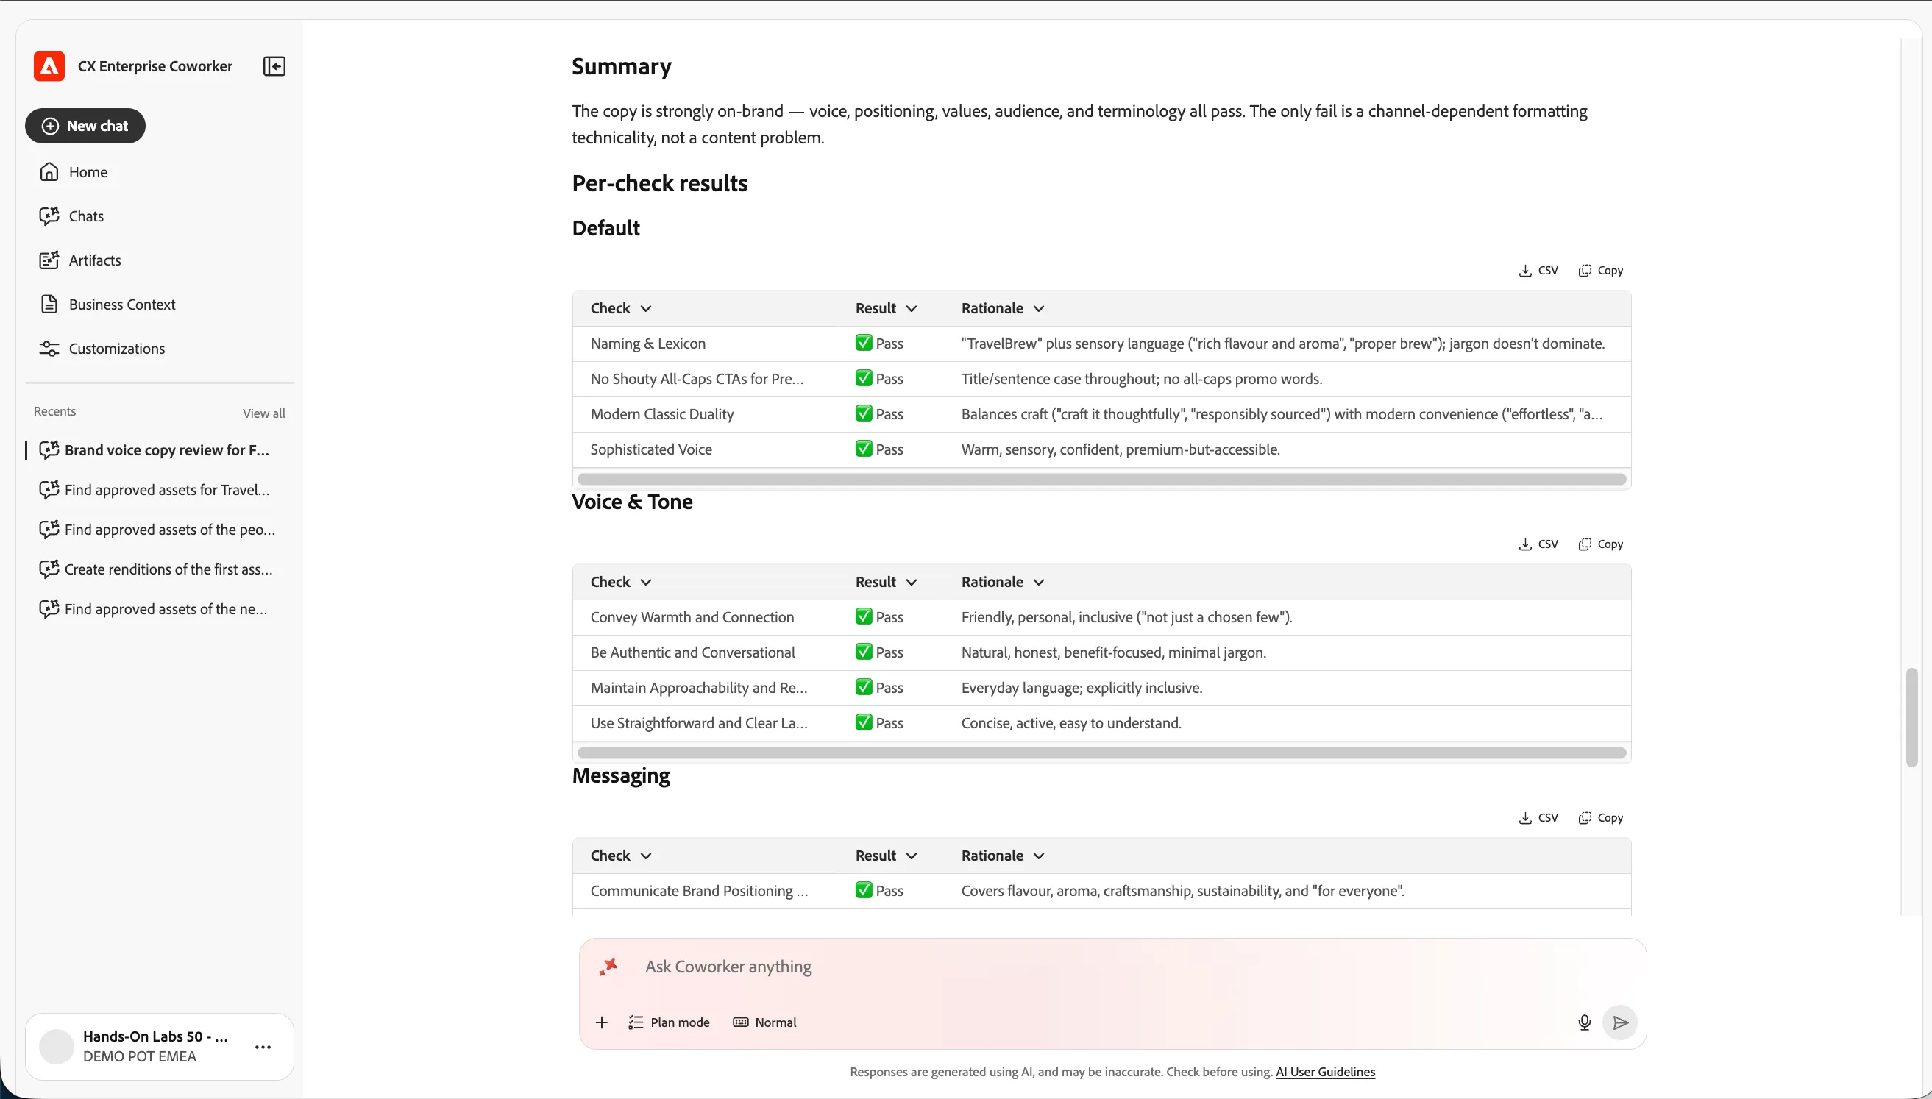Click the plus attach icon
This screenshot has height=1099, width=1932.
tap(602, 1022)
